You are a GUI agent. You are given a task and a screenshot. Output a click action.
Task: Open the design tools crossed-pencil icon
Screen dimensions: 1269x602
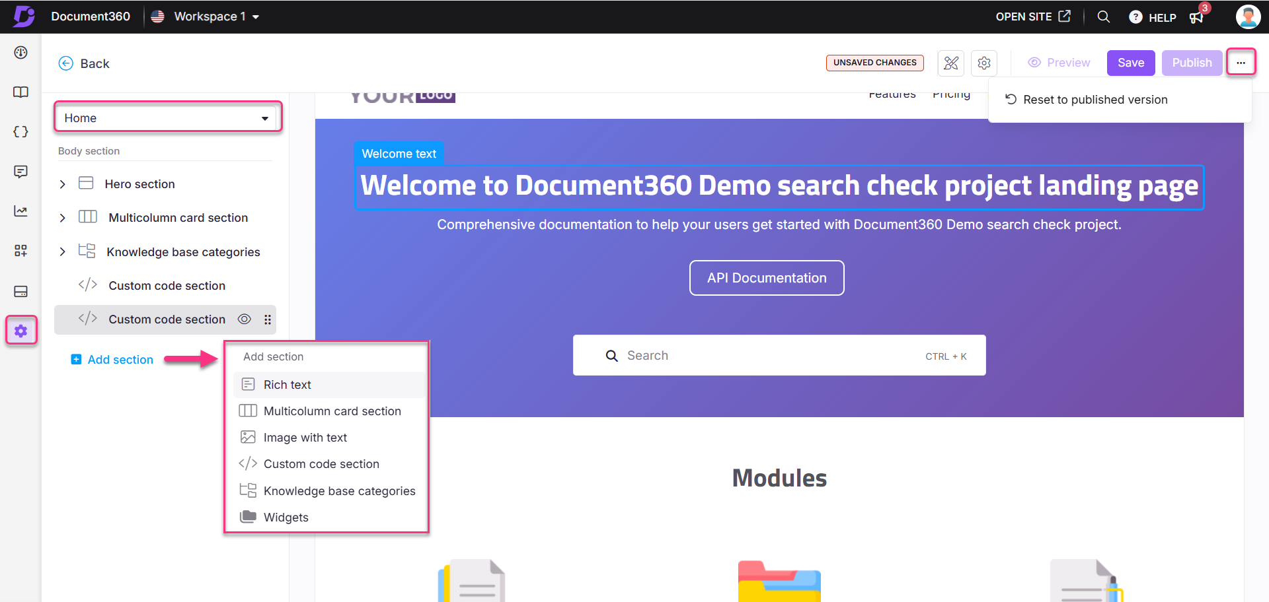pos(951,63)
